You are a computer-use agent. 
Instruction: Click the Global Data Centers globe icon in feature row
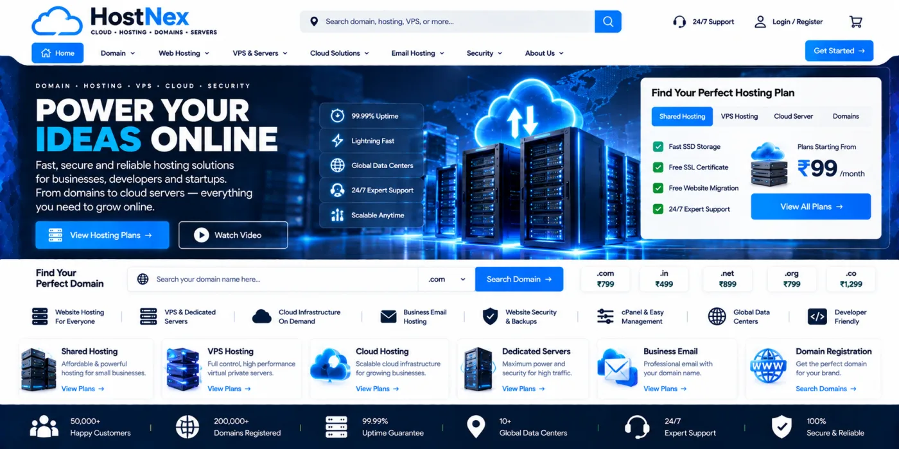(x=717, y=316)
